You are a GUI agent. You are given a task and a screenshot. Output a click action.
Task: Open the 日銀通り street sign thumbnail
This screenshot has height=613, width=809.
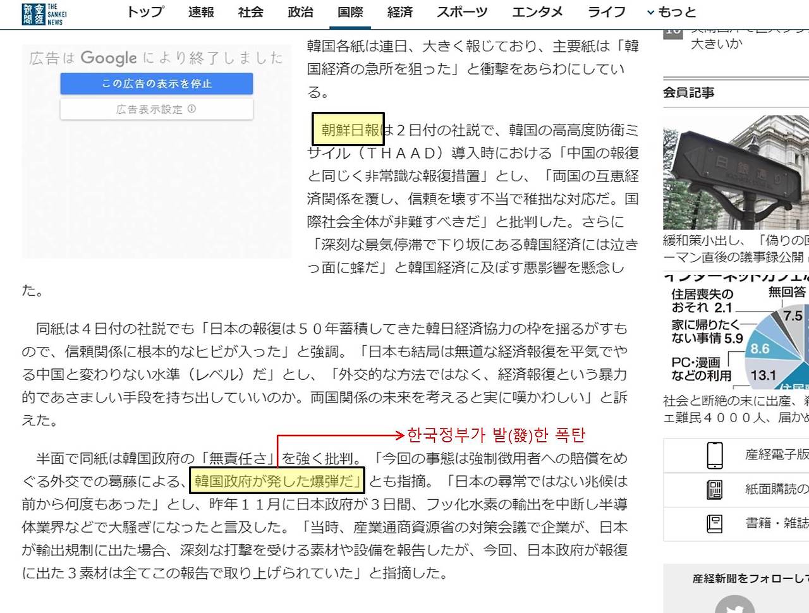[x=736, y=173]
